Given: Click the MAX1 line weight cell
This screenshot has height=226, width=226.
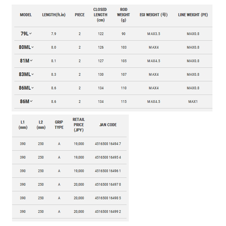Looking at the screenshot, I should (193, 101).
